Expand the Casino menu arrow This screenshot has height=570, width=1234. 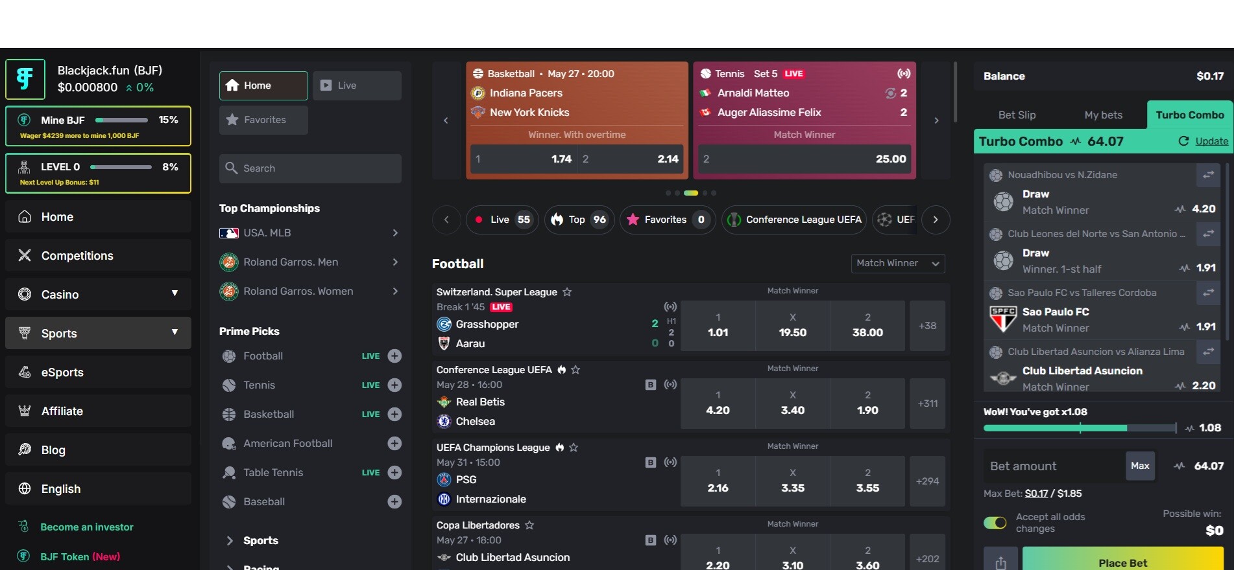pos(175,293)
